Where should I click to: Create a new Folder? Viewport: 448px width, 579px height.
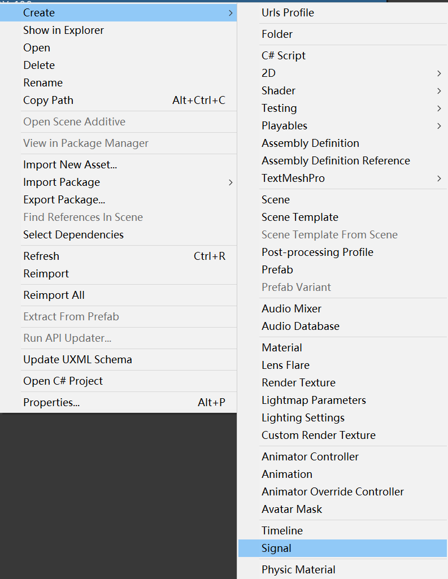276,34
